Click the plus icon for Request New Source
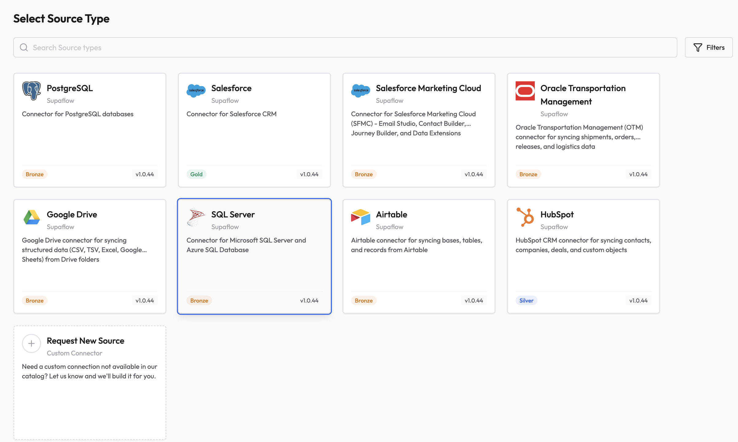Viewport: 738px width, 442px height. pos(31,343)
